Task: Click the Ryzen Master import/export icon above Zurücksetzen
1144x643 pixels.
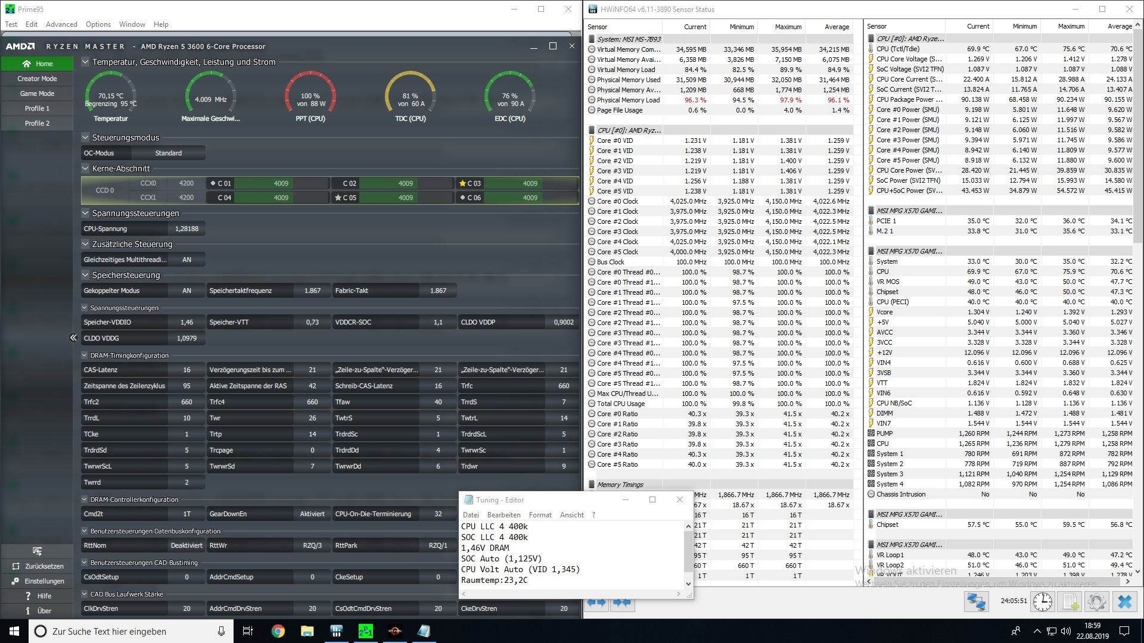Action: (x=37, y=551)
